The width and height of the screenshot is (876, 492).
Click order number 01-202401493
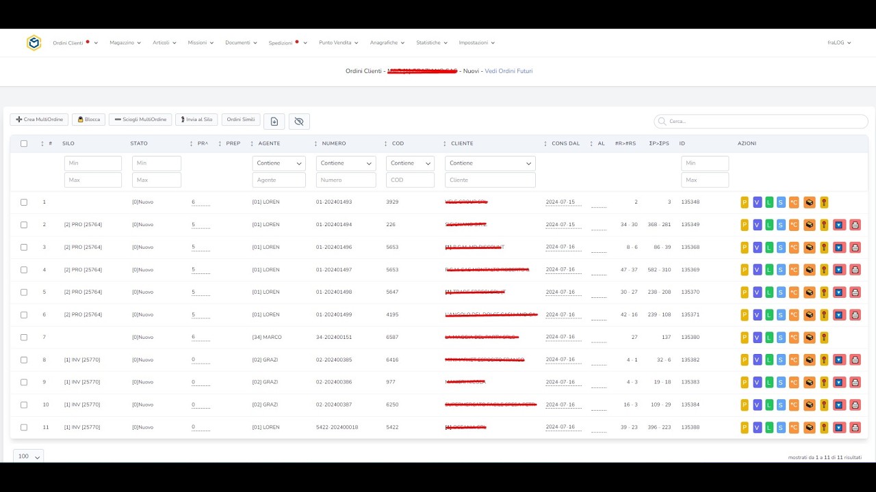click(334, 202)
